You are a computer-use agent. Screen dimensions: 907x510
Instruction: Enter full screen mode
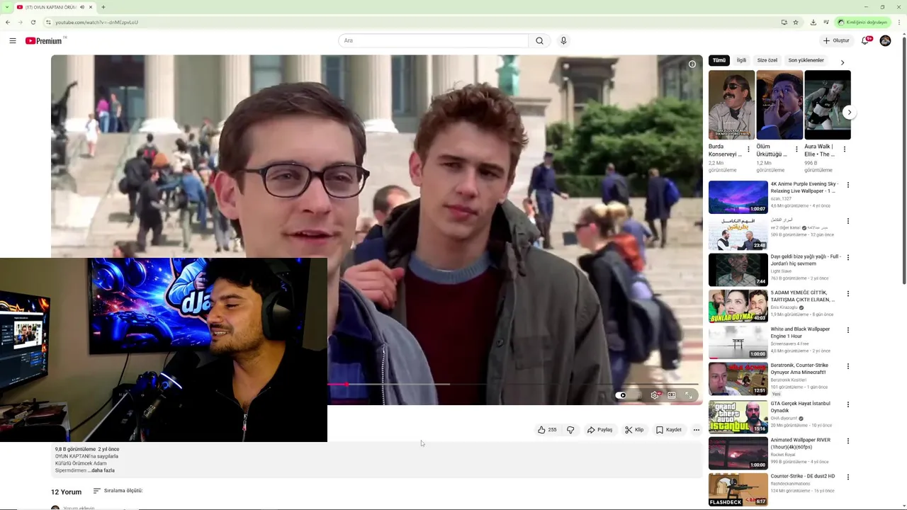pos(689,395)
